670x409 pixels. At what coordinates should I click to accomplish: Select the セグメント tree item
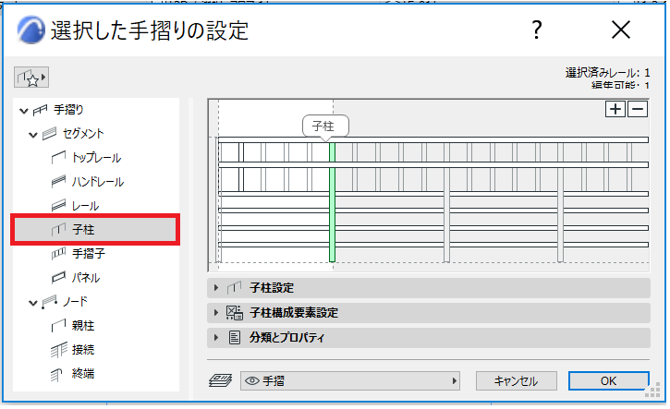coord(83,134)
